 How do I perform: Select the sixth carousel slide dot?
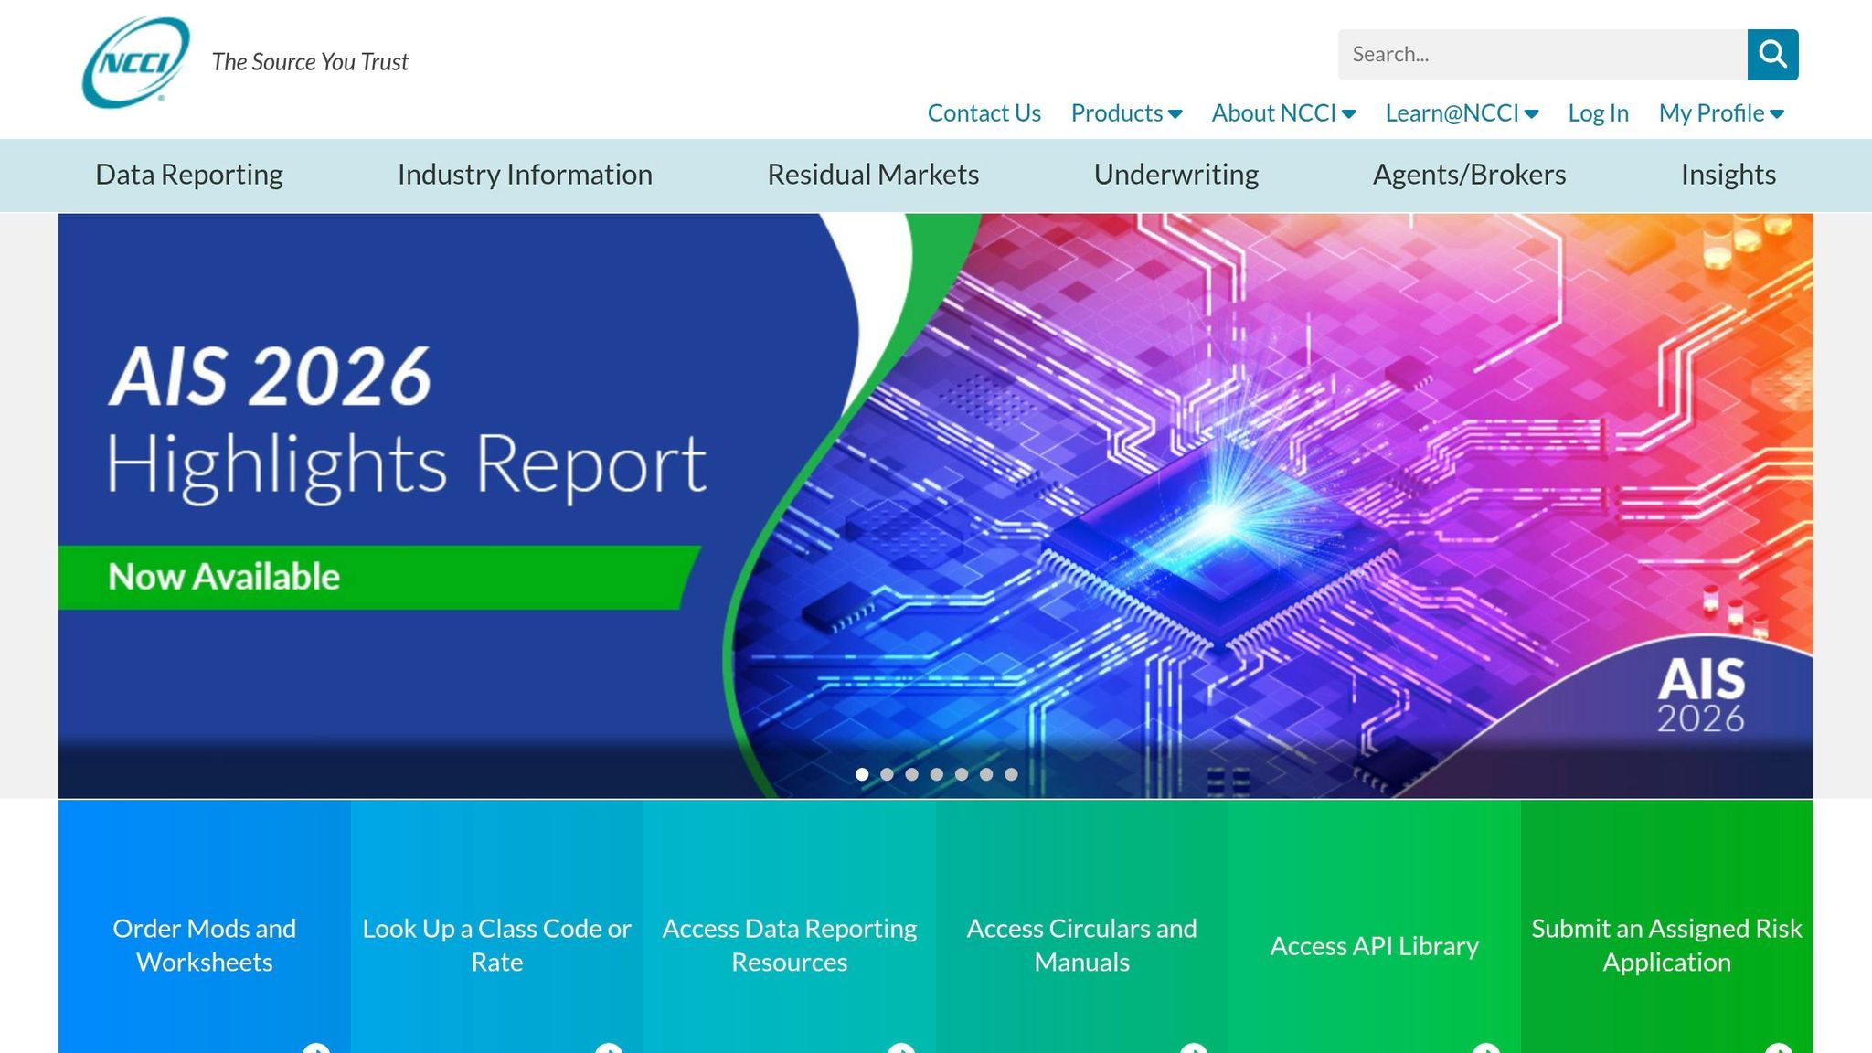coord(985,774)
